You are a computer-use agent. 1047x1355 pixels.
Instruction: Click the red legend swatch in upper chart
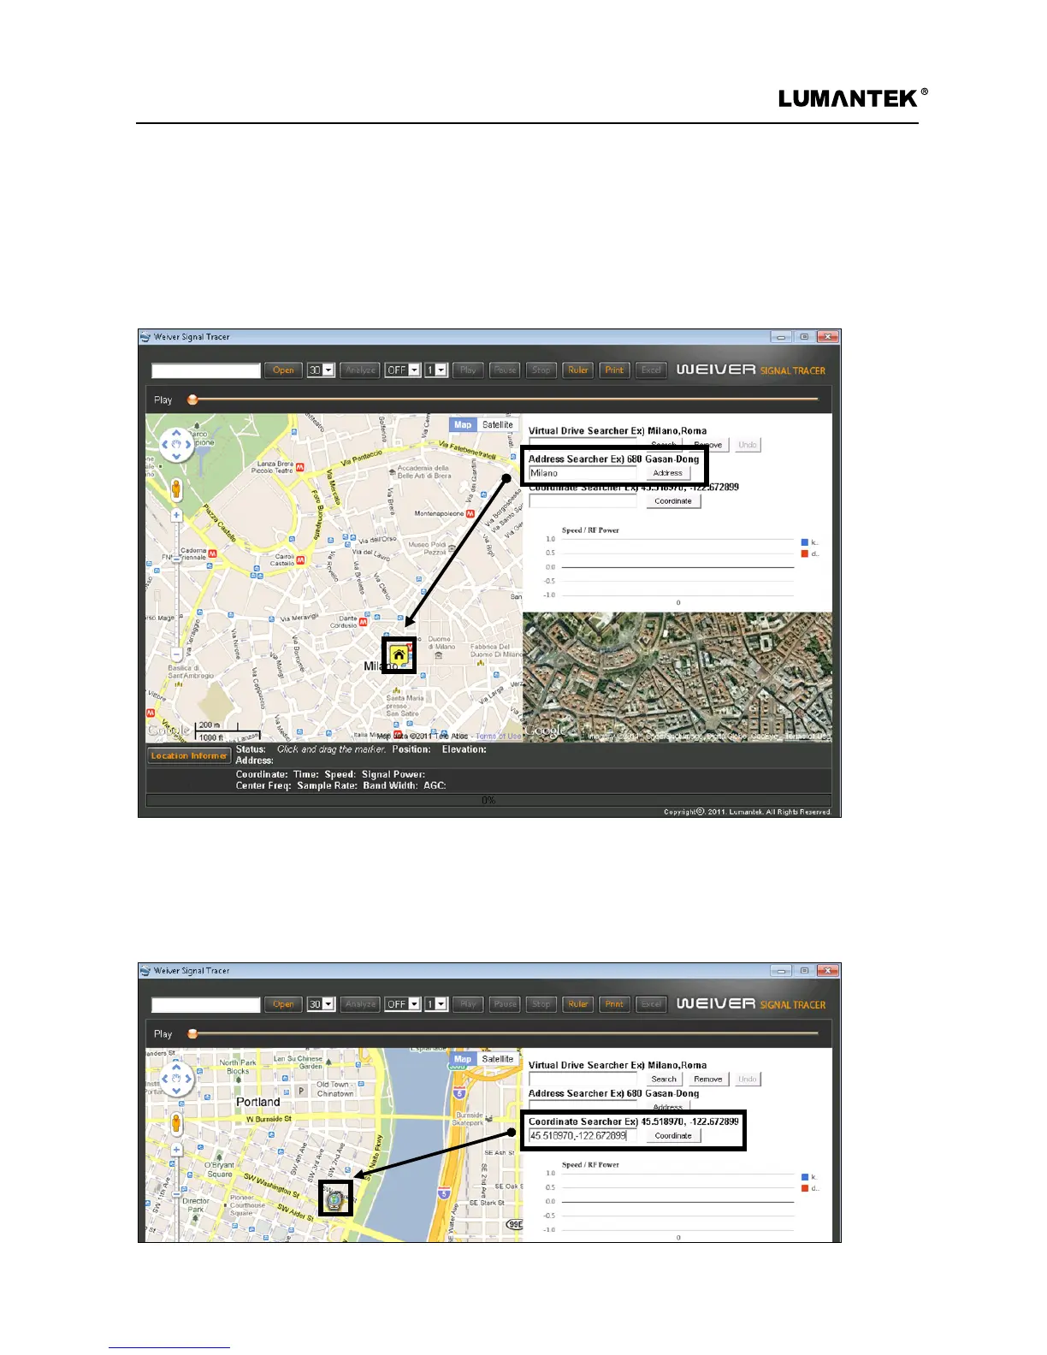coord(804,553)
